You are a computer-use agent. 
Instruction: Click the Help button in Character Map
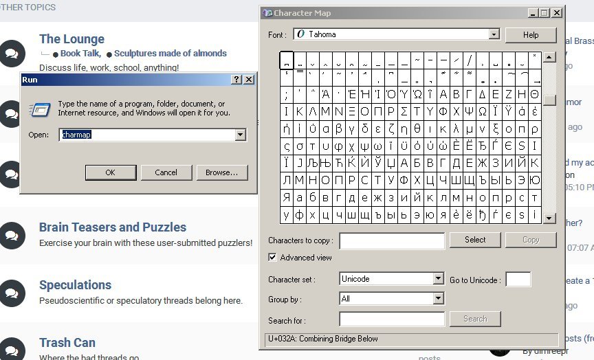[531, 35]
